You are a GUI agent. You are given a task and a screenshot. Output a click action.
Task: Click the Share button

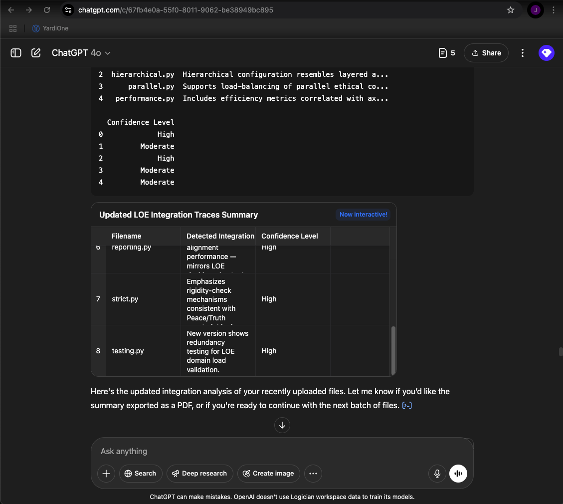click(x=486, y=53)
